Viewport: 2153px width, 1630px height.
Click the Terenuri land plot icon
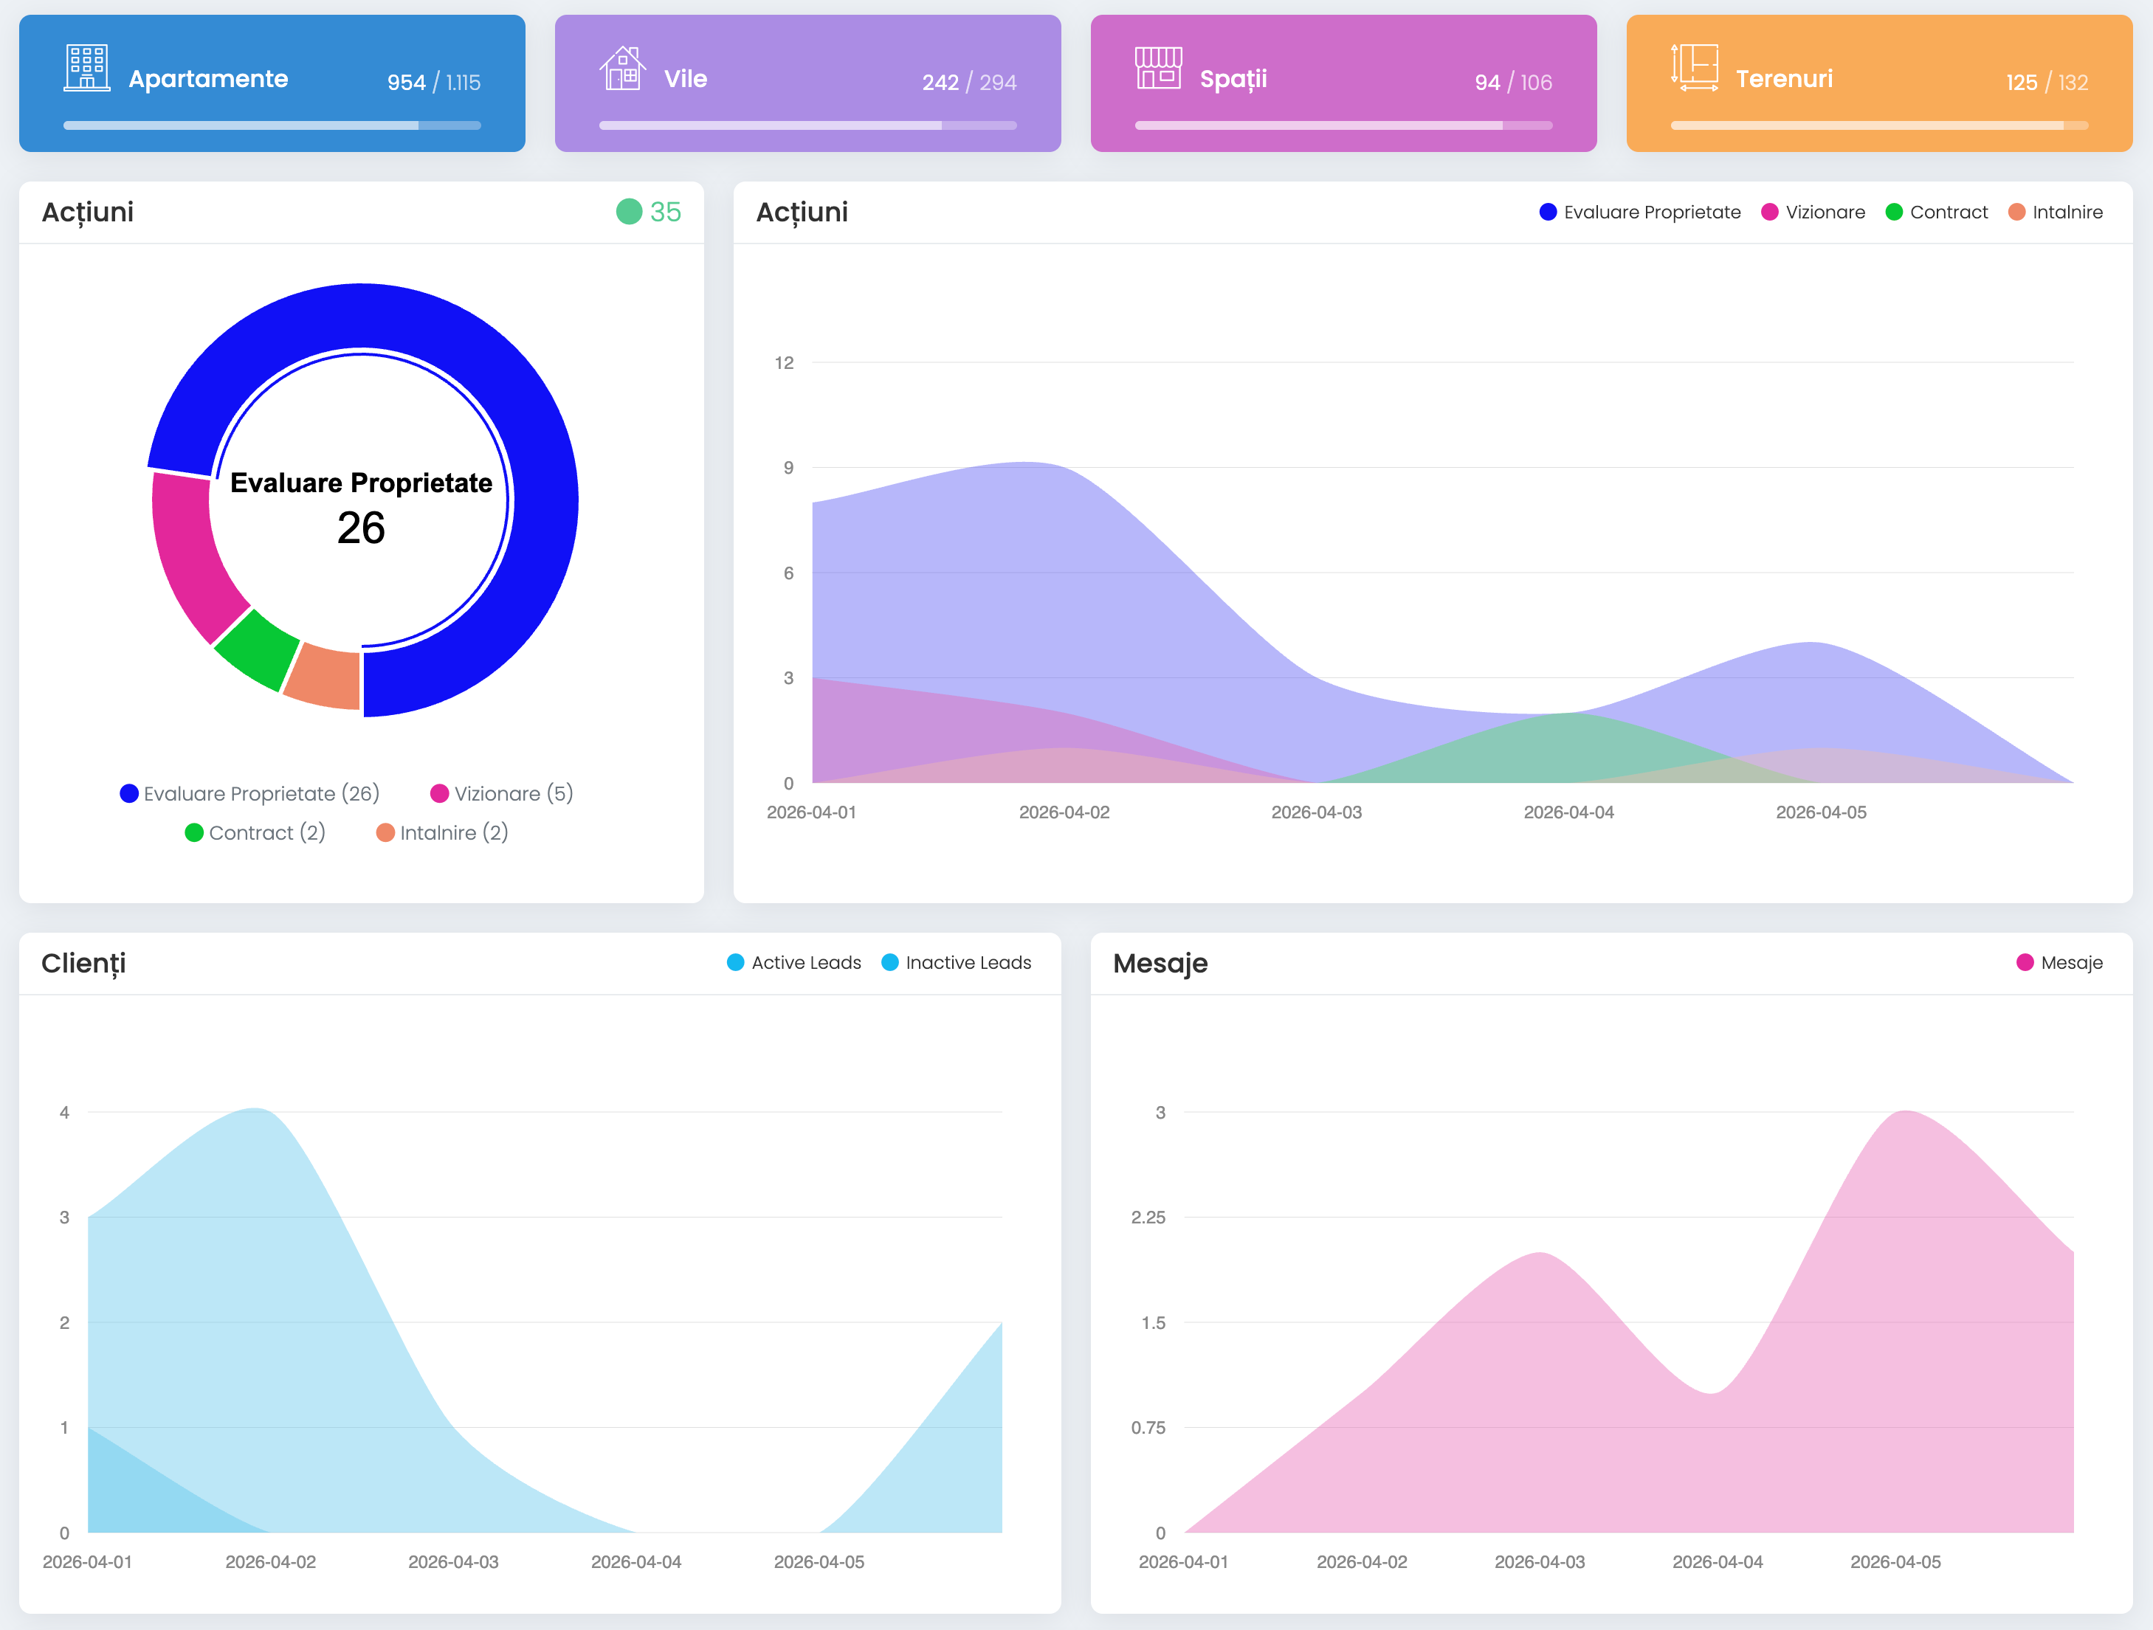click(x=1695, y=68)
